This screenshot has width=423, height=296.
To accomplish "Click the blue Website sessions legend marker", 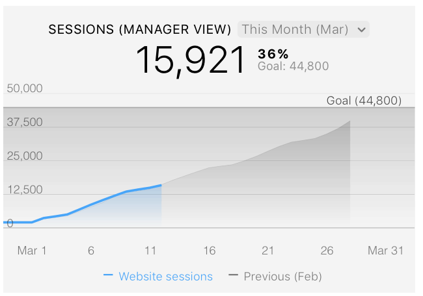I will [x=109, y=277].
